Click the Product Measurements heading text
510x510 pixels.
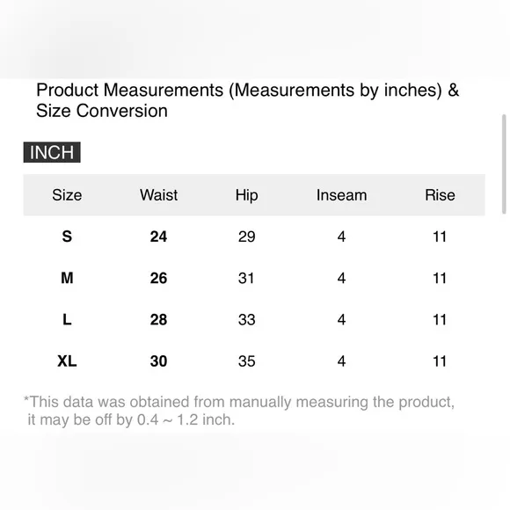coord(247,100)
